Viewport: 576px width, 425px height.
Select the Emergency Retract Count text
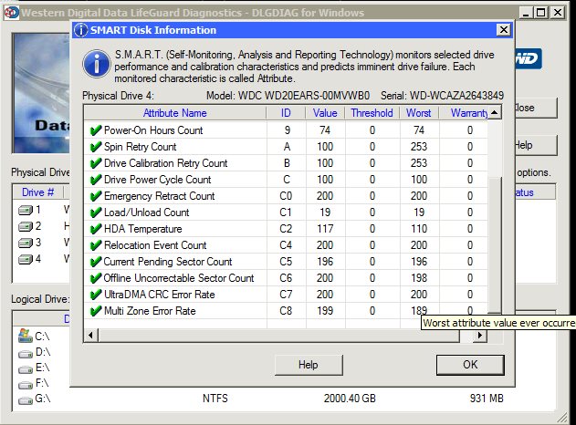[x=160, y=196]
